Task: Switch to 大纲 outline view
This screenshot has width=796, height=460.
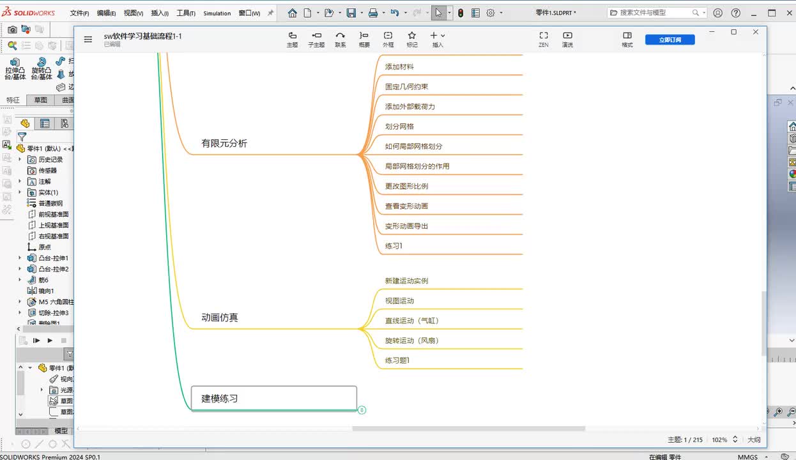Action: pos(754,440)
